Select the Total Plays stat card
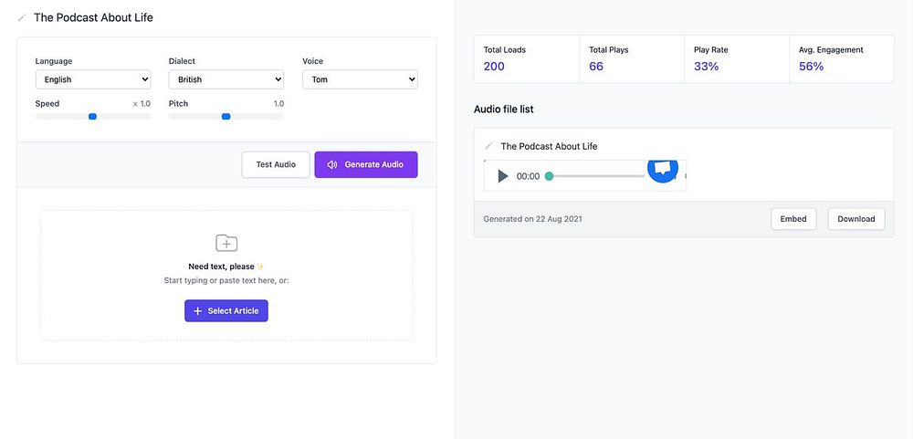The height and width of the screenshot is (439, 913). click(631, 58)
